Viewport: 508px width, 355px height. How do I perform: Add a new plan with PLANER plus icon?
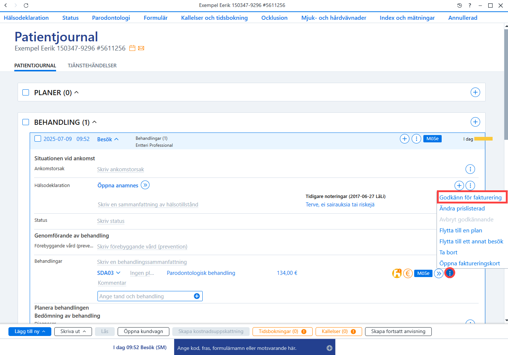(475, 92)
